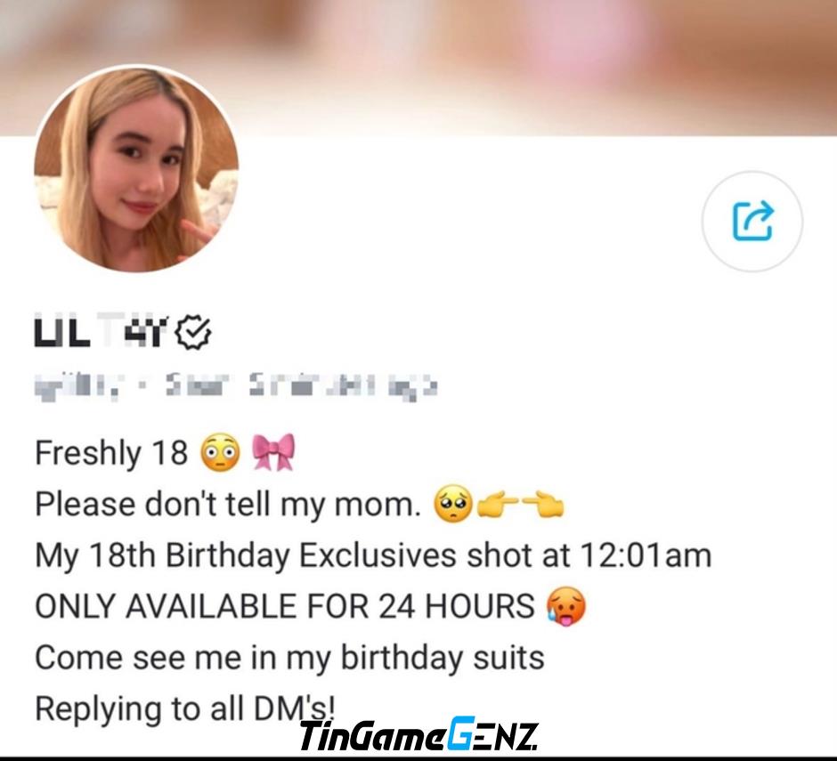This screenshot has width=837, height=761.
Task: Click the "12:01am" time in bio
Action: (x=645, y=555)
